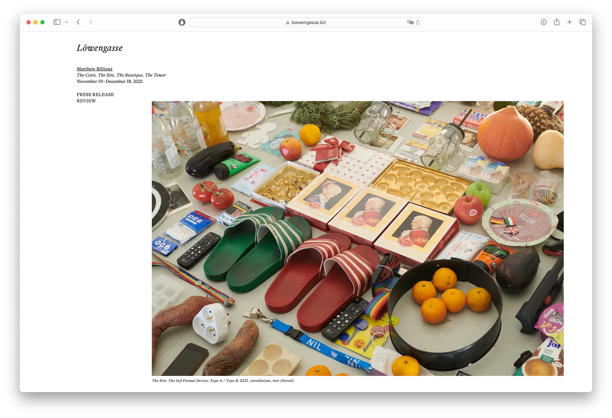Click the green fullscreen window button
The image size is (612, 418).
click(x=42, y=22)
